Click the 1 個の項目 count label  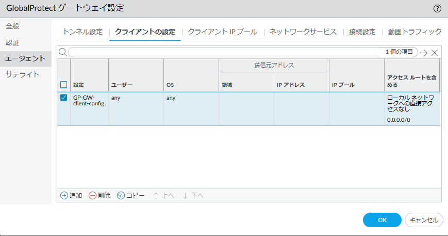[x=399, y=52]
